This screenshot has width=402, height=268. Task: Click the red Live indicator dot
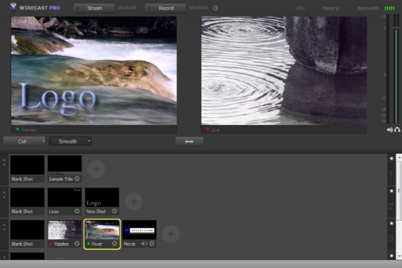click(207, 129)
